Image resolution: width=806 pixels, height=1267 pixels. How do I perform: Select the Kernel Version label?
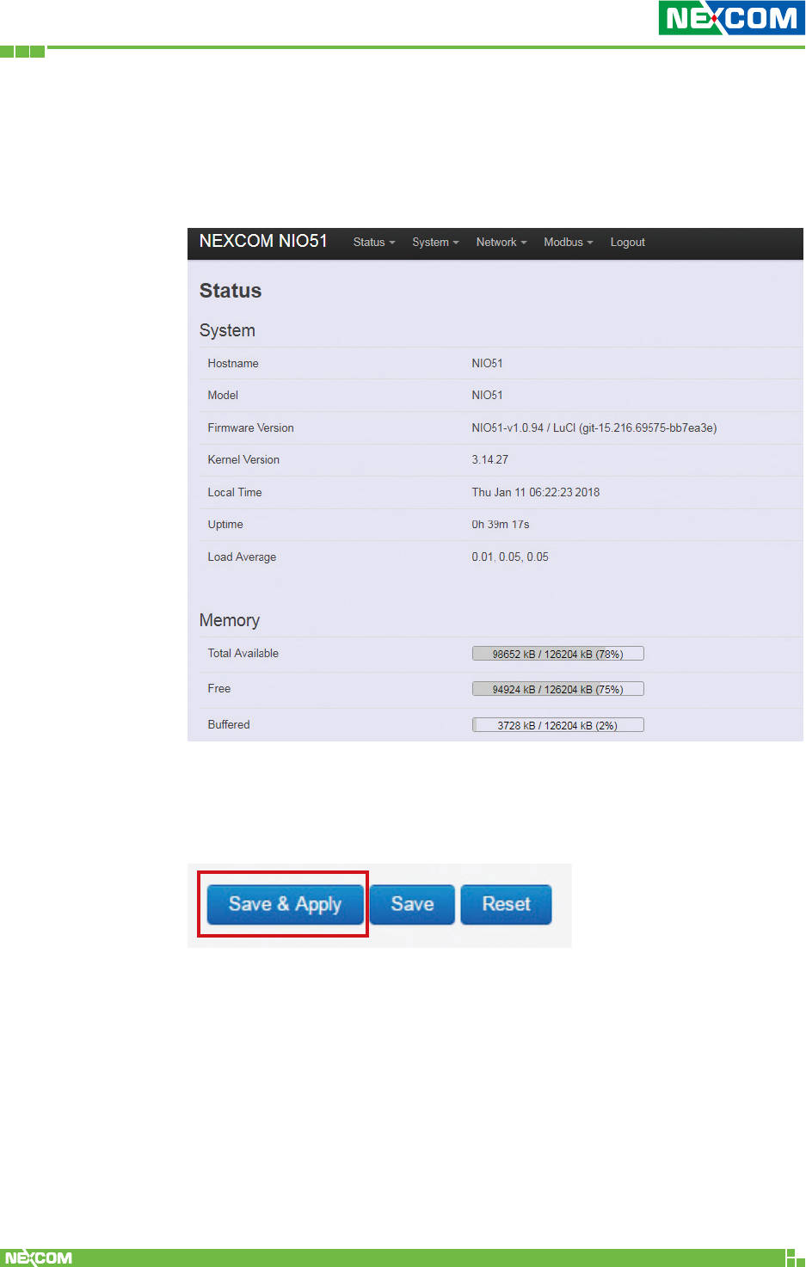coord(243,460)
